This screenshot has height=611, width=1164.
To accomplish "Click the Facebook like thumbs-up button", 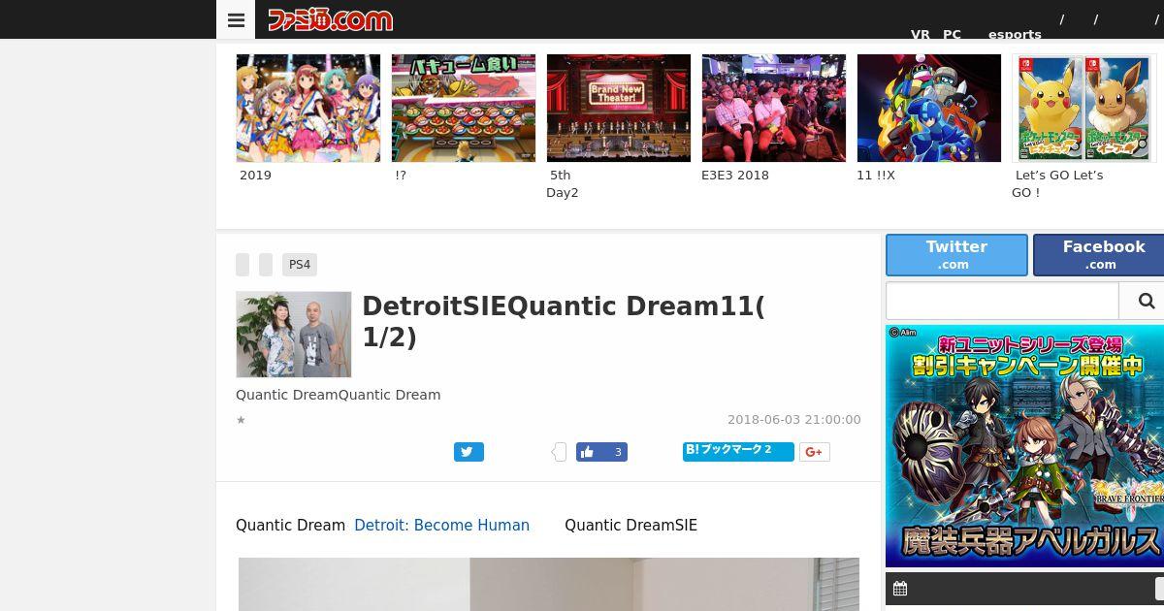I will [601, 452].
